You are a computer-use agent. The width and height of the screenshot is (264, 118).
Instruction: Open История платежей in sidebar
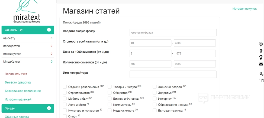(18, 99)
